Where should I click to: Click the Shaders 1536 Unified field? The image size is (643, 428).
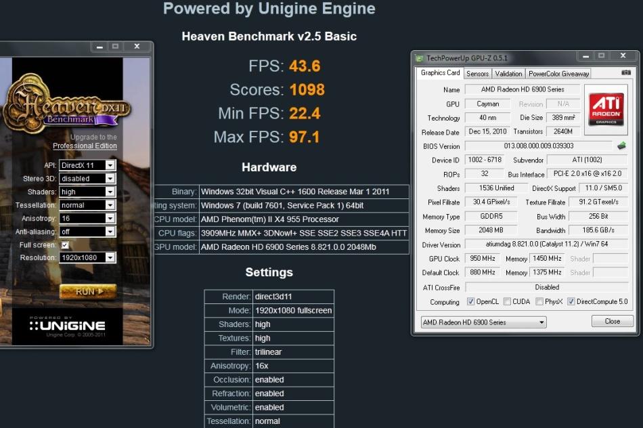pos(496,188)
